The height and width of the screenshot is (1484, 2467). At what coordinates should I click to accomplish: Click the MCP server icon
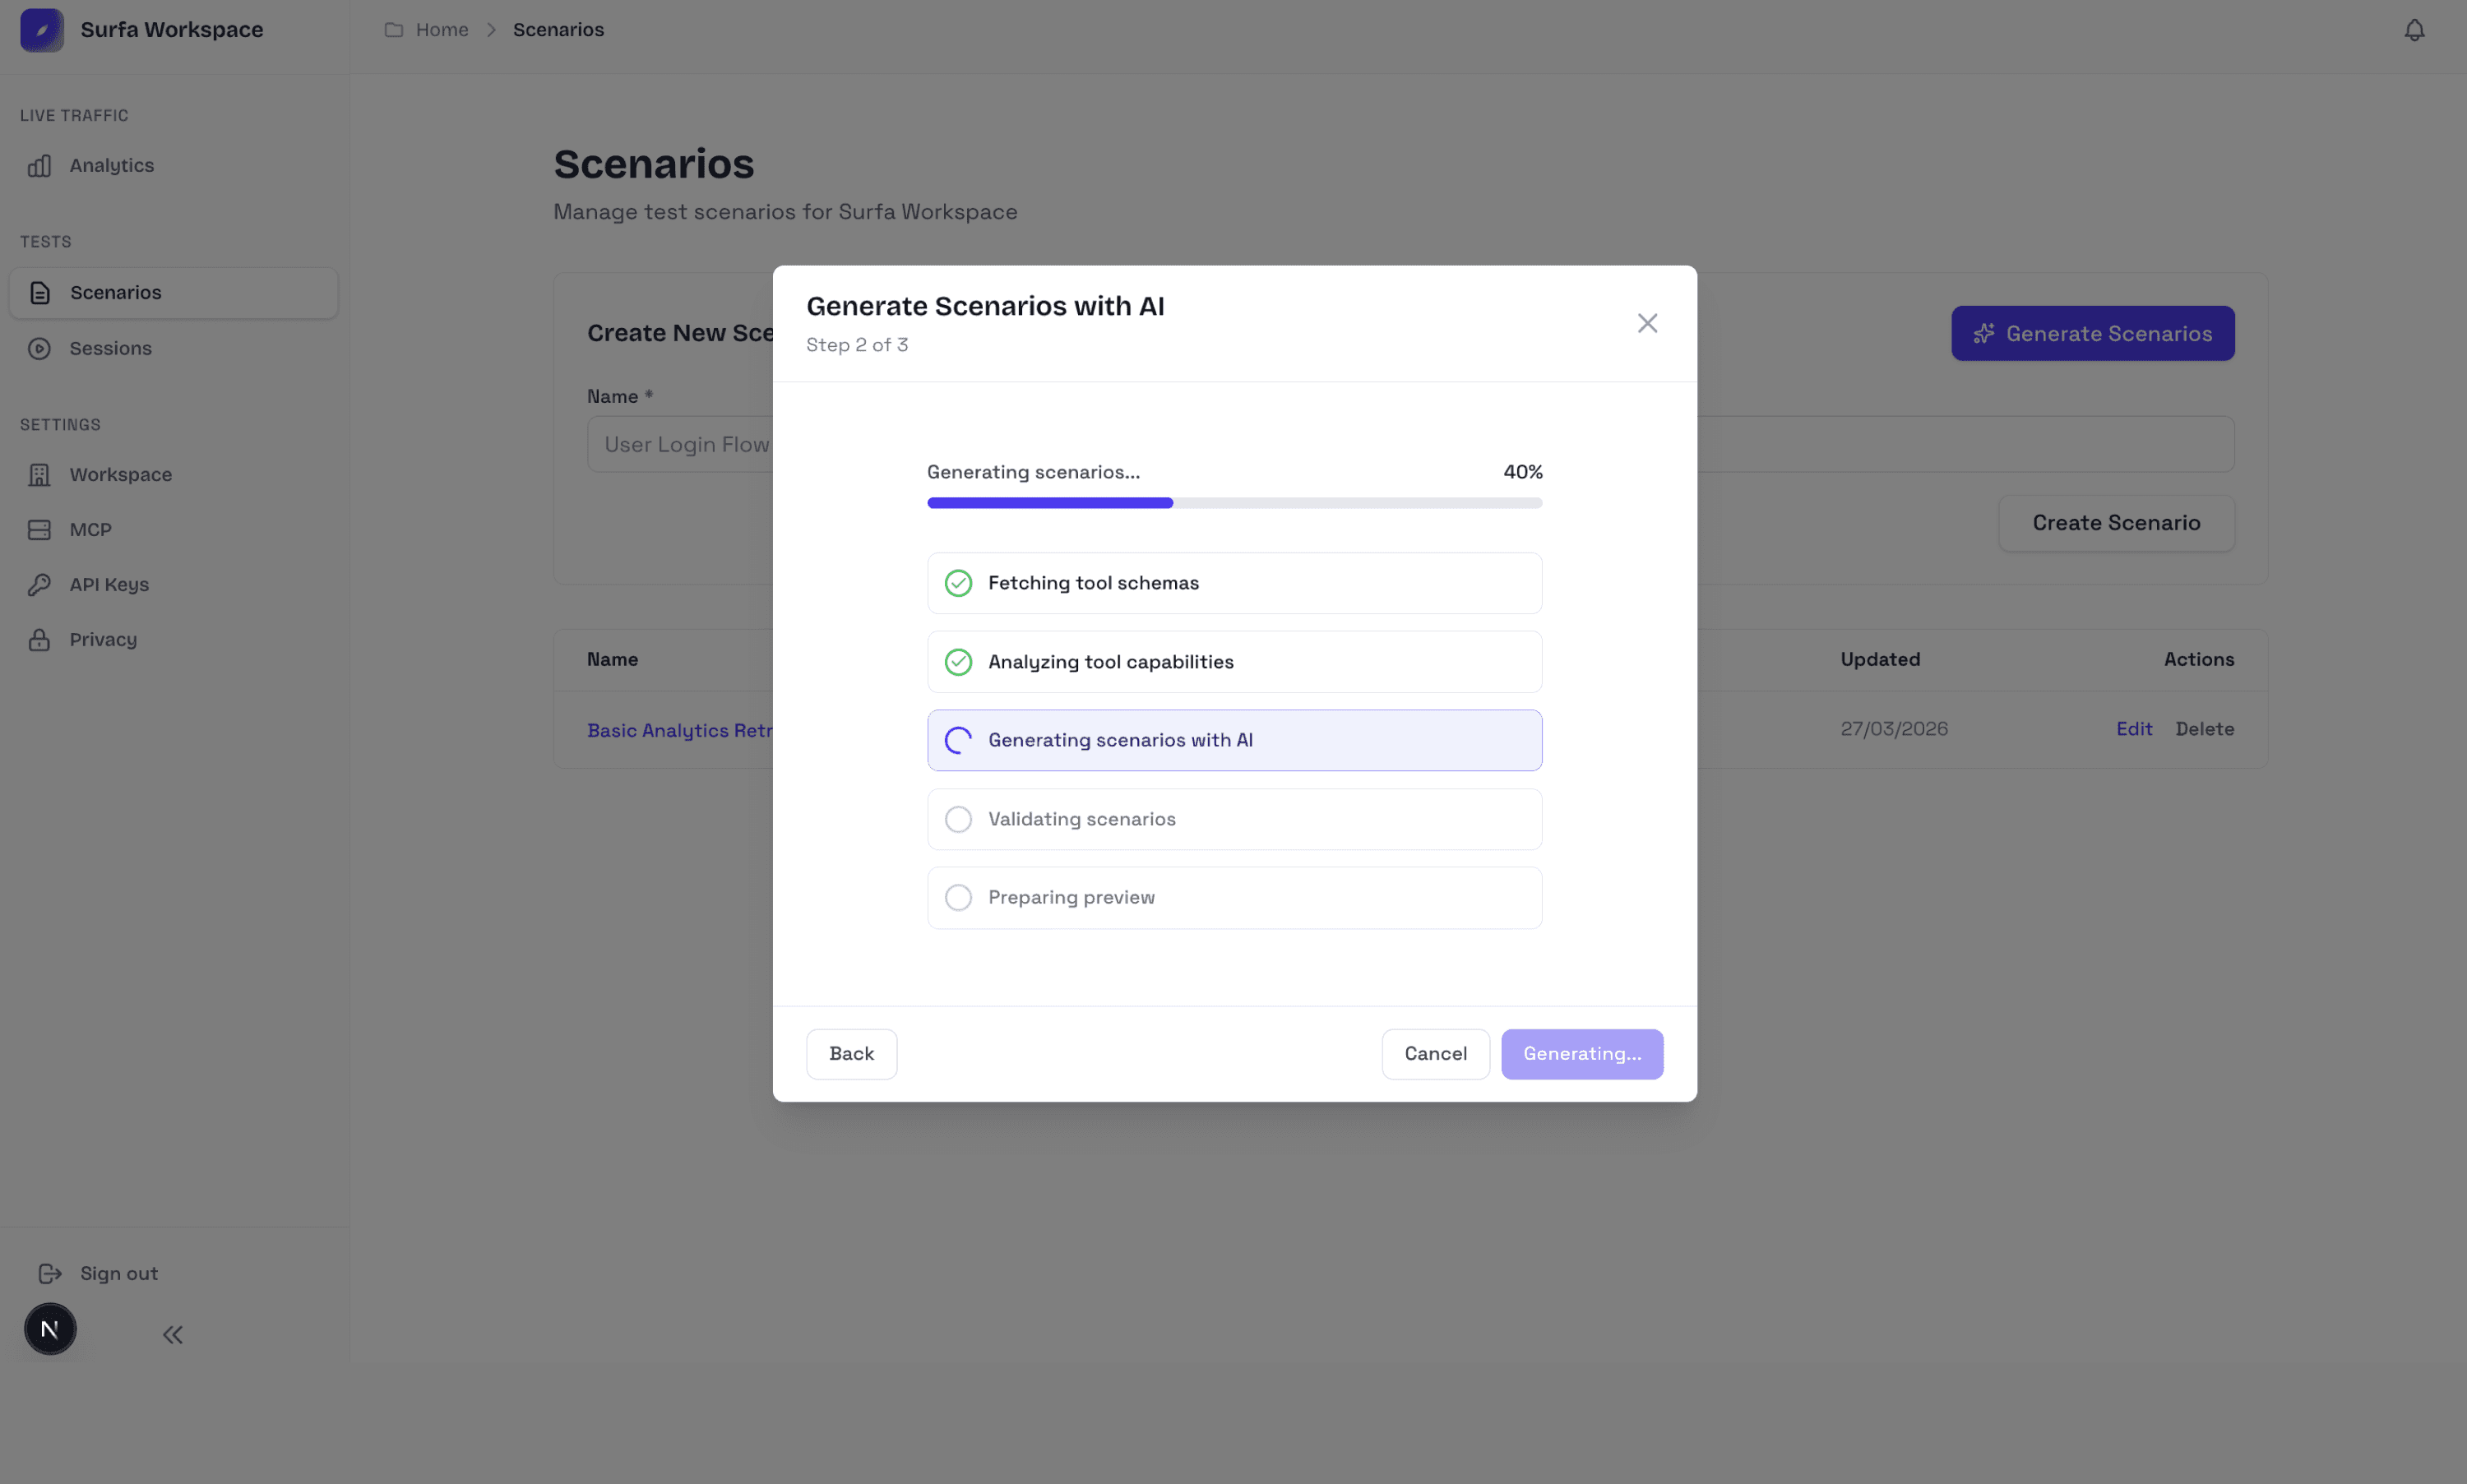(39, 530)
